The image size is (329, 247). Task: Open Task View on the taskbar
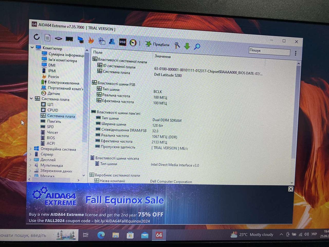[x=86, y=235]
